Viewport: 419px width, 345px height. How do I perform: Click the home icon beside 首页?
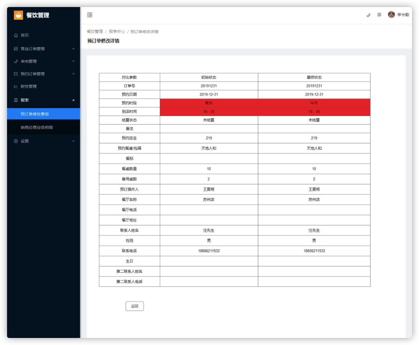click(16, 35)
